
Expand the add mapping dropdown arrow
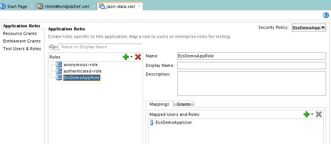(312, 114)
